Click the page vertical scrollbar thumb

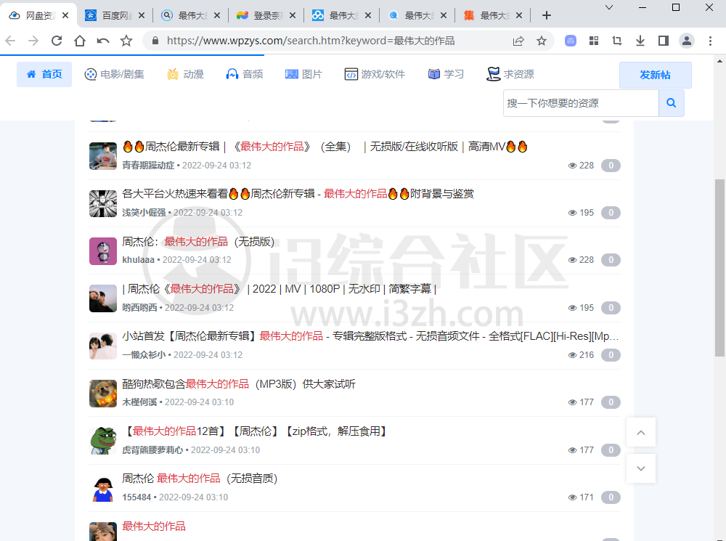click(x=719, y=268)
